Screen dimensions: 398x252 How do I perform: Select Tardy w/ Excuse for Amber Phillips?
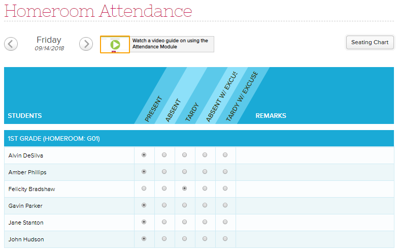click(x=225, y=172)
